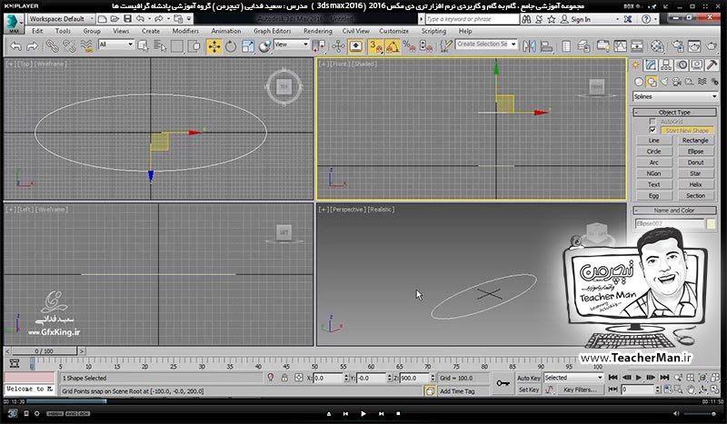
Task: Click the Select Object tool icon
Action: pos(143,46)
